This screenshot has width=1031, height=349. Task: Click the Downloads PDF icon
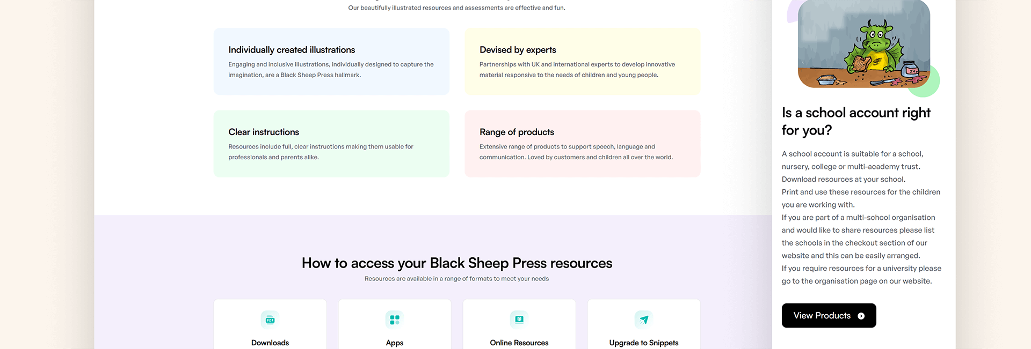tap(270, 320)
